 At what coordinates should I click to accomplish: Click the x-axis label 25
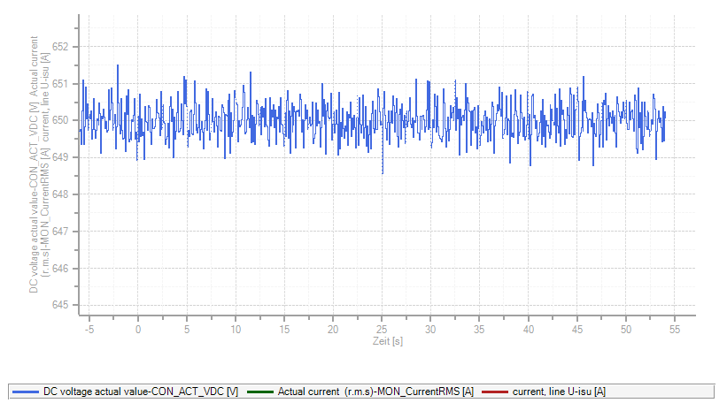pyautogui.click(x=382, y=330)
